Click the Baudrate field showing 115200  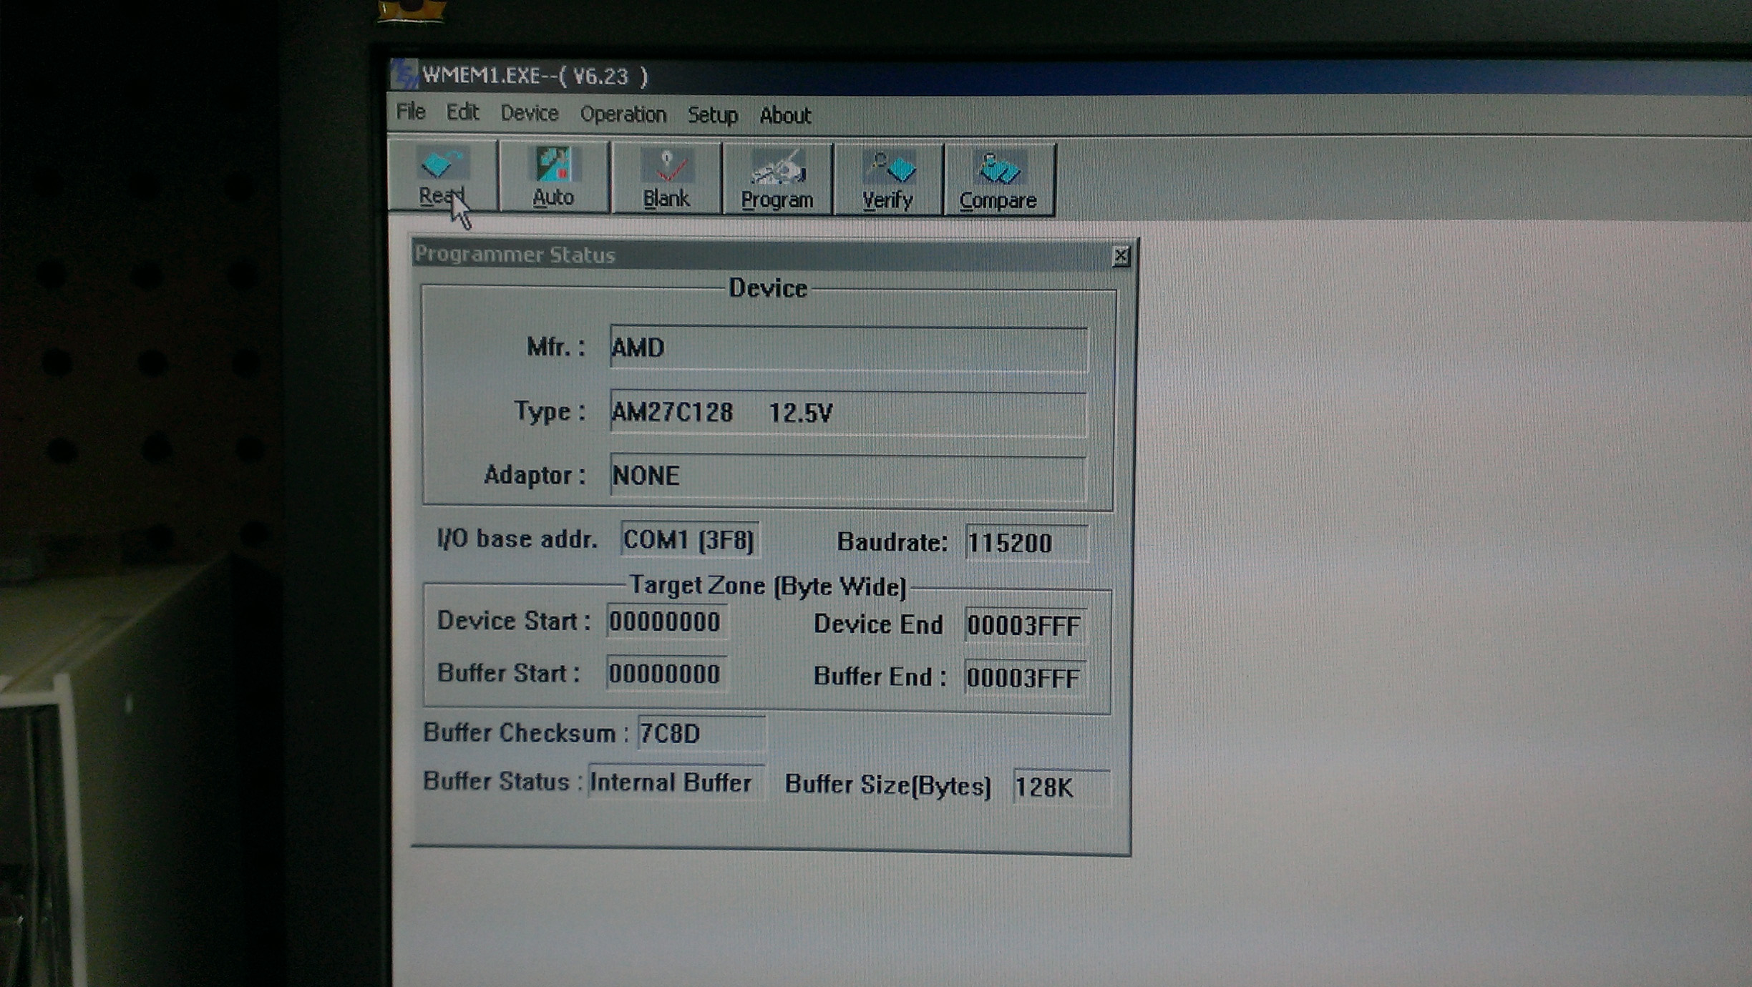[1025, 544]
